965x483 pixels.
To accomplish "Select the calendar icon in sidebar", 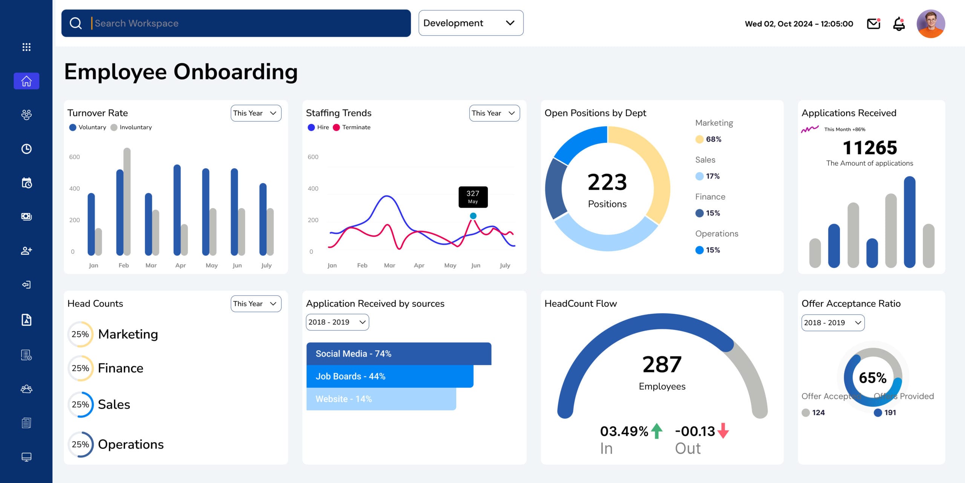I will coord(26,182).
